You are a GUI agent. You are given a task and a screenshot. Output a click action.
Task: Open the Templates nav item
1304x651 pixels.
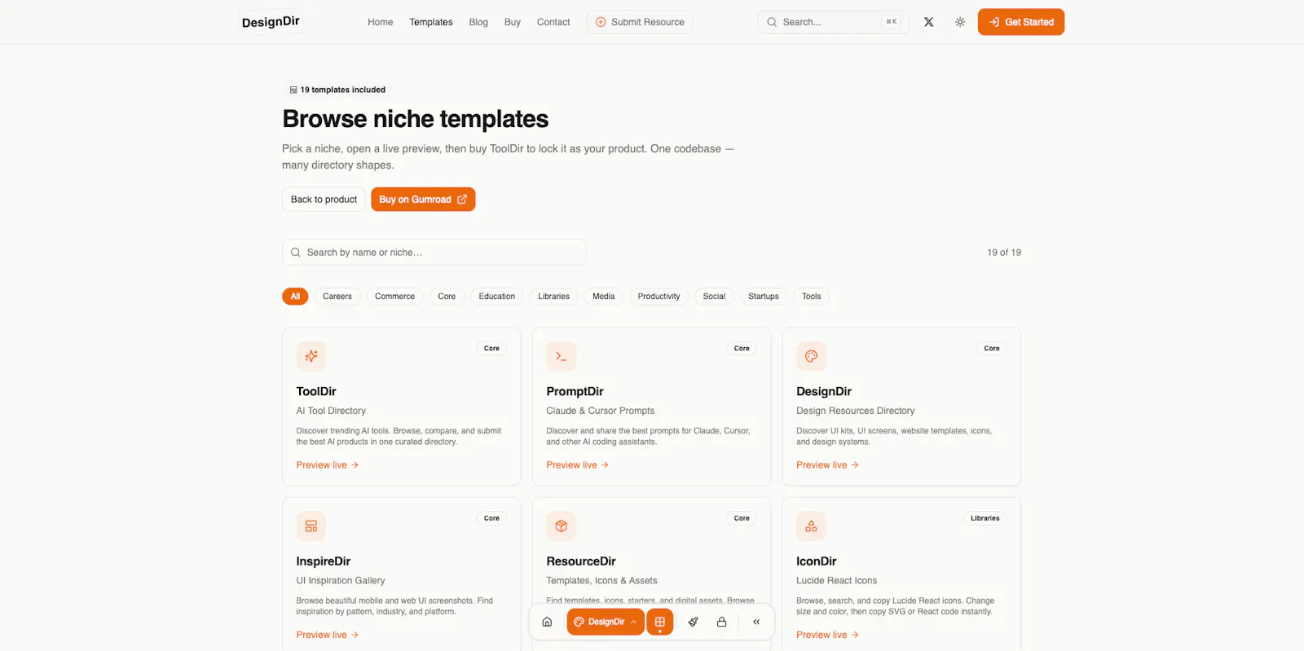tap(431, 22)
